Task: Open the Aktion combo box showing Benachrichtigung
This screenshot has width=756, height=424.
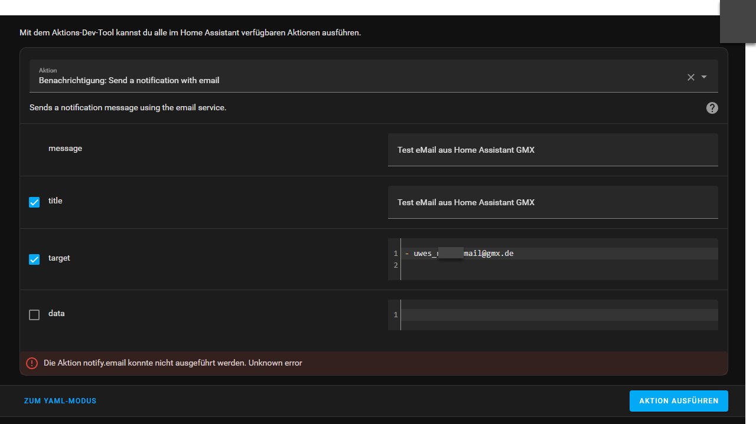Action: click(354, 76)
